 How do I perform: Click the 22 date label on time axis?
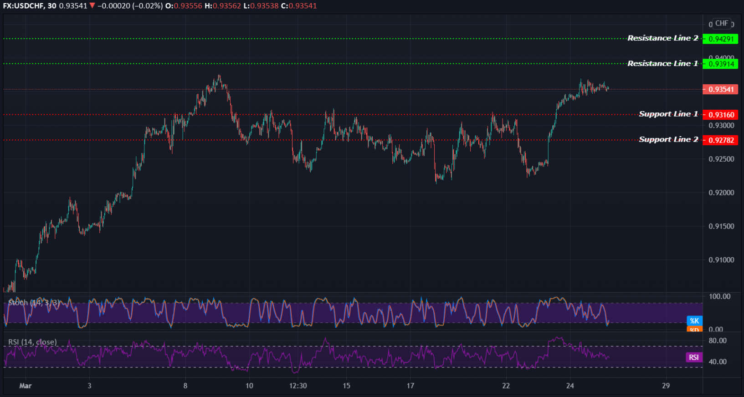tap(506, 386)
